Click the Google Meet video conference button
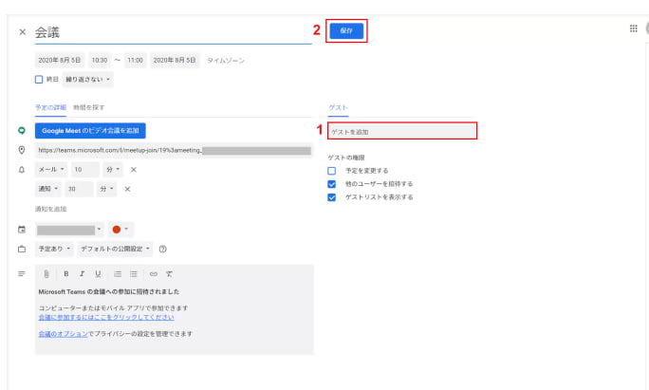 90,131
